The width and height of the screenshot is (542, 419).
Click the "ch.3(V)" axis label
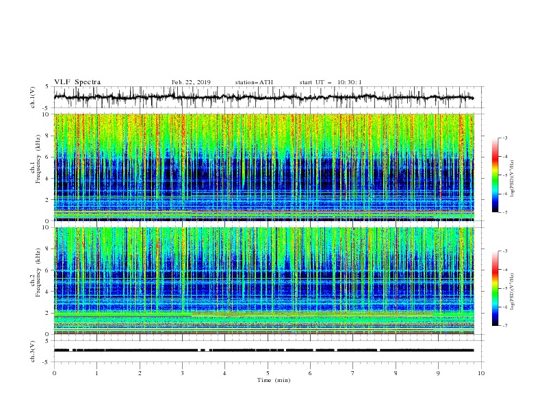pos(33,351)
